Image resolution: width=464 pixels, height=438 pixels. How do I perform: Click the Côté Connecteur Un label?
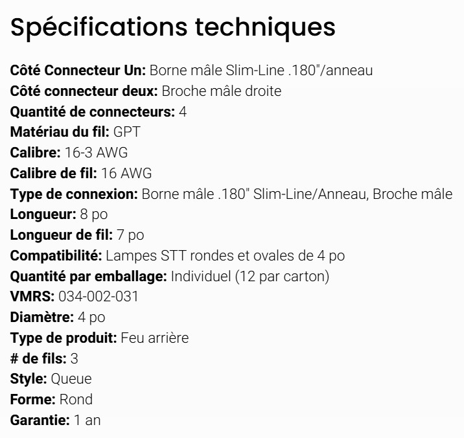point(78,70)
